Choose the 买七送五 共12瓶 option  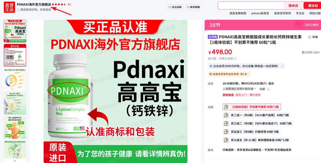257,140
